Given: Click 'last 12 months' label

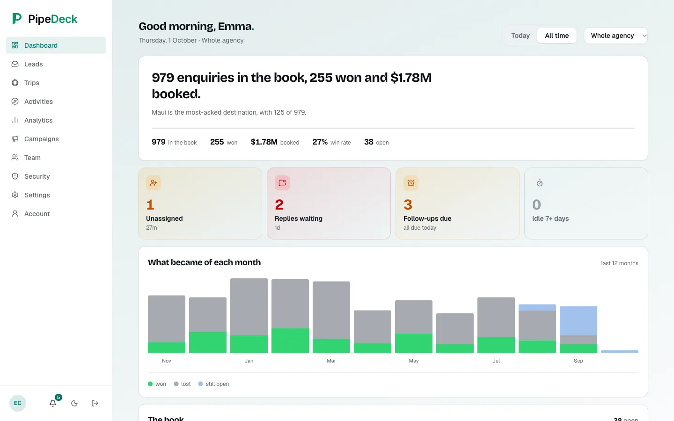Looking at the screenshot, I should click(x=620, y=263).
